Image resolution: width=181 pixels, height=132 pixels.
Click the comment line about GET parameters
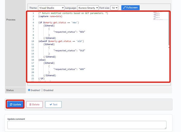tap(73, 13)
